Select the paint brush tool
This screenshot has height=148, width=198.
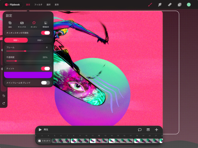[x=150, y=5]
